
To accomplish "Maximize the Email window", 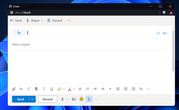I will tap(160, 6).
